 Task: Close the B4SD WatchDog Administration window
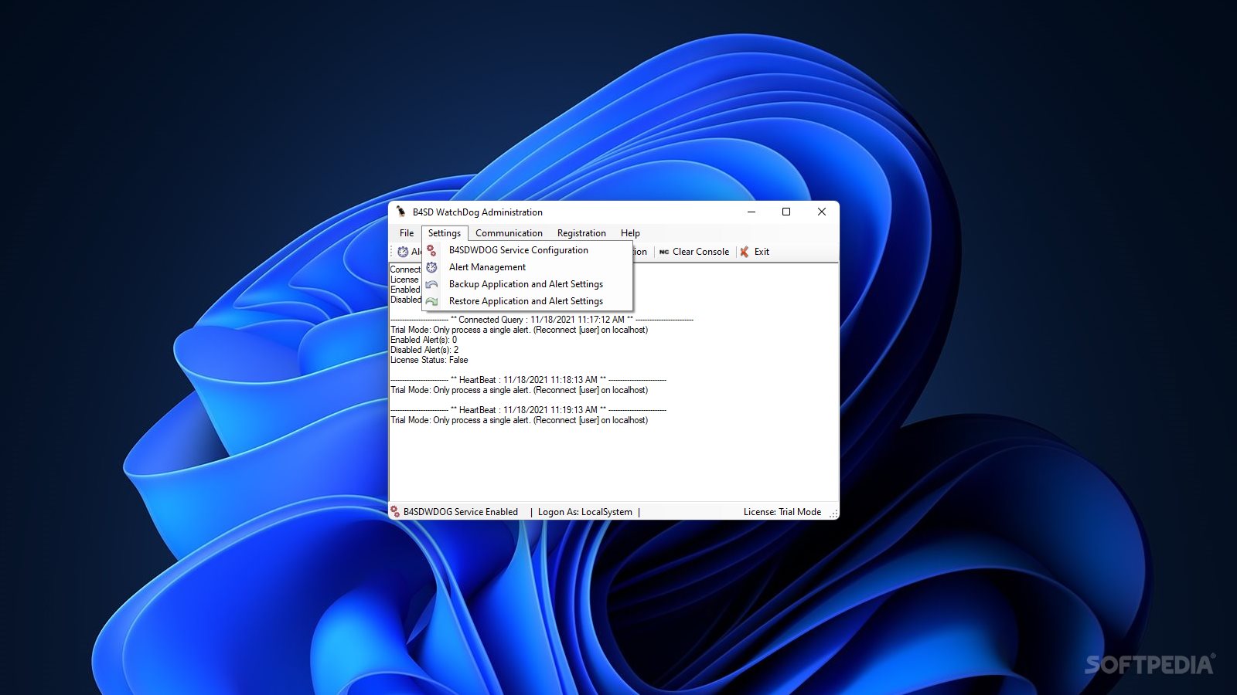tap(822, 212)
